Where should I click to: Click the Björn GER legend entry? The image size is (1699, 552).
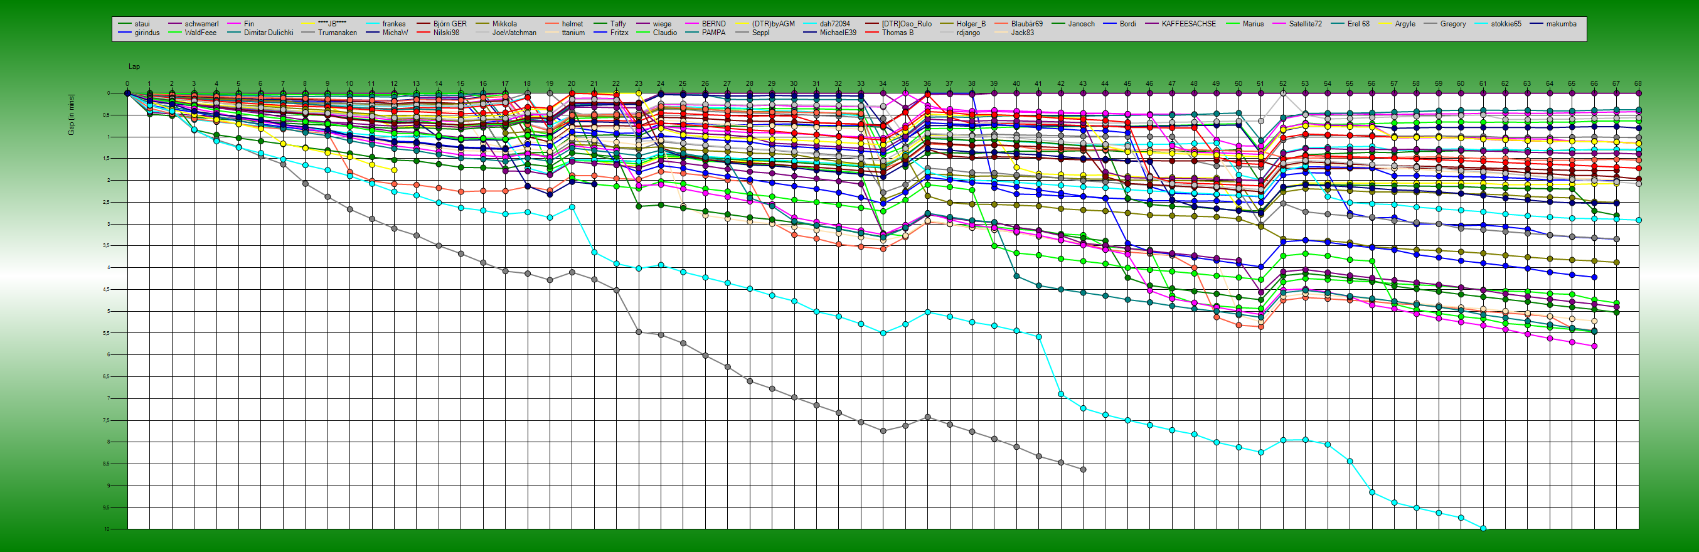pos(450,24)
